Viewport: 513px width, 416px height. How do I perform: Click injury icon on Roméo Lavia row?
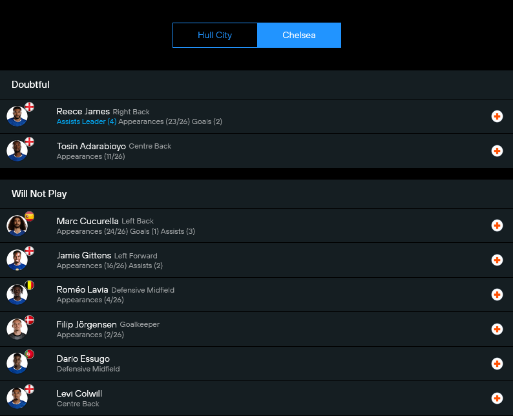click(x=497, y=295)
